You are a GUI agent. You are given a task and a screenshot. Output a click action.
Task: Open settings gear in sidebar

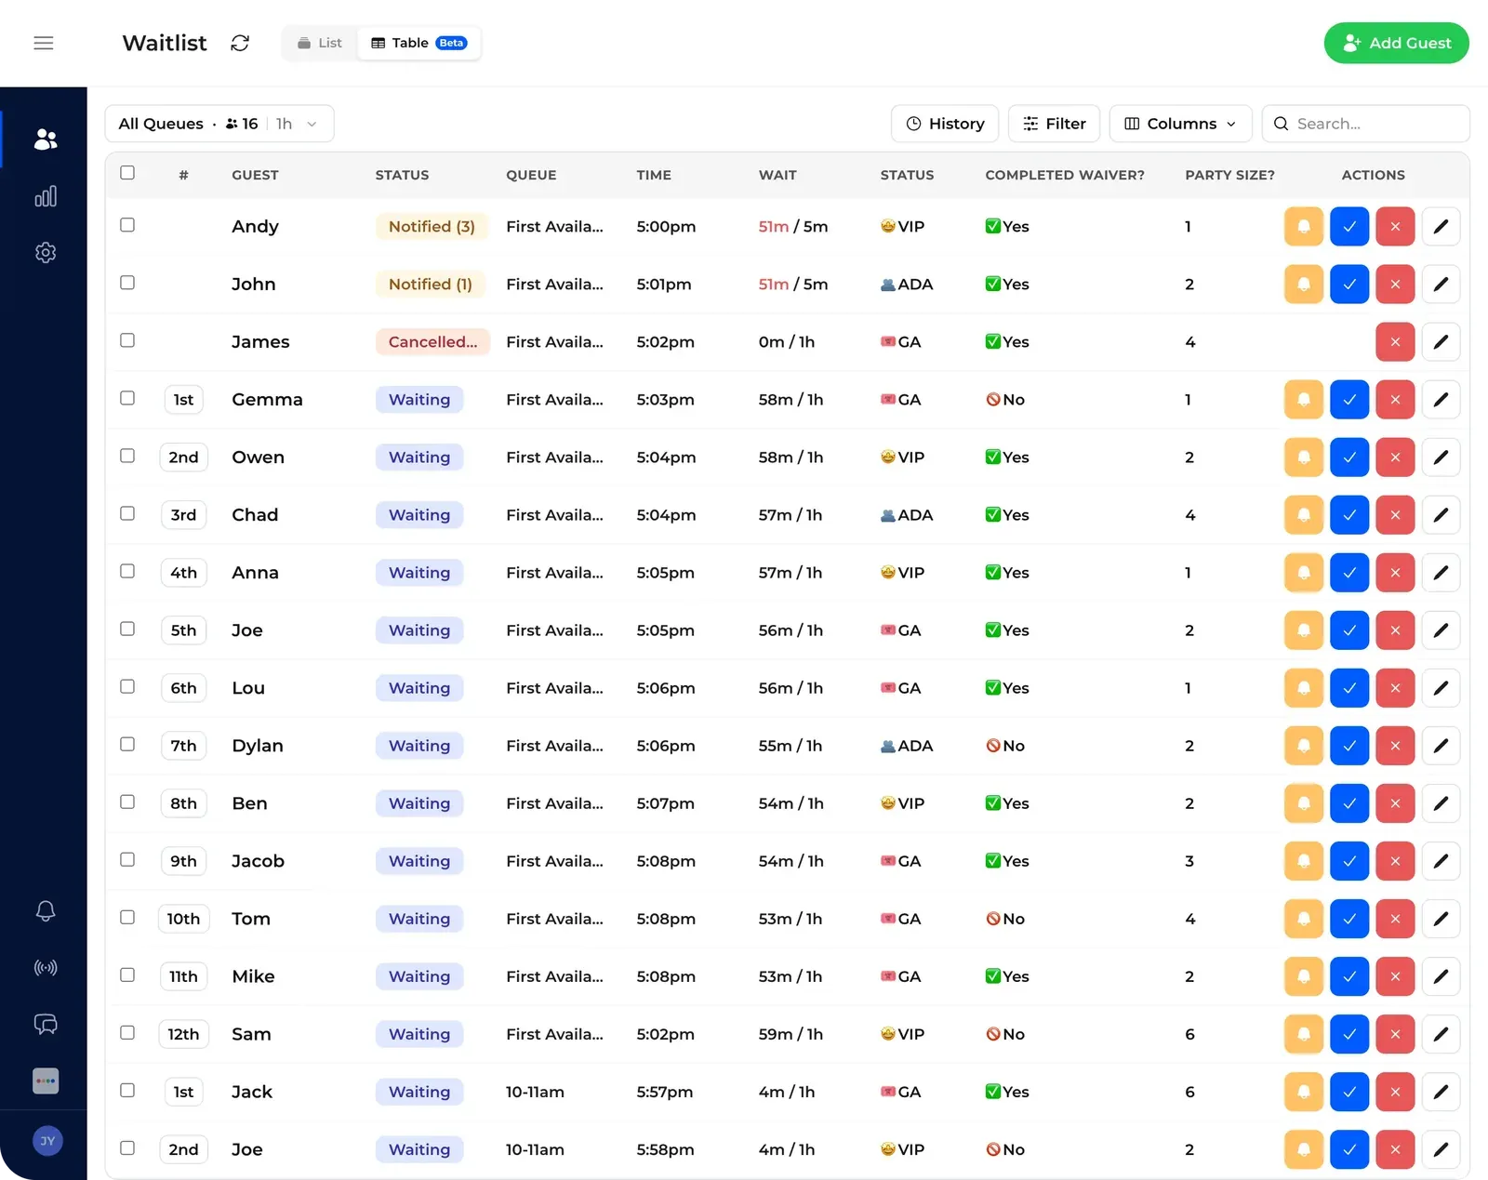(x=45, y=253)
